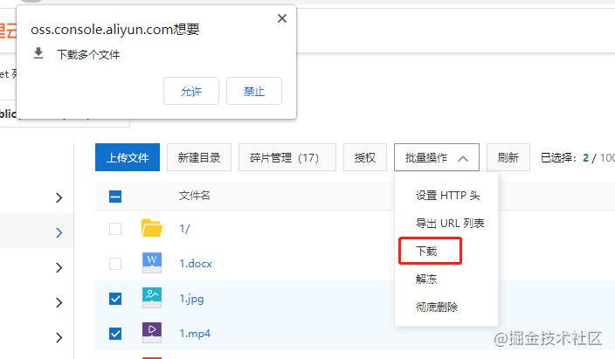Open the file link 1.mp4
615x359 pixels.
195,334
